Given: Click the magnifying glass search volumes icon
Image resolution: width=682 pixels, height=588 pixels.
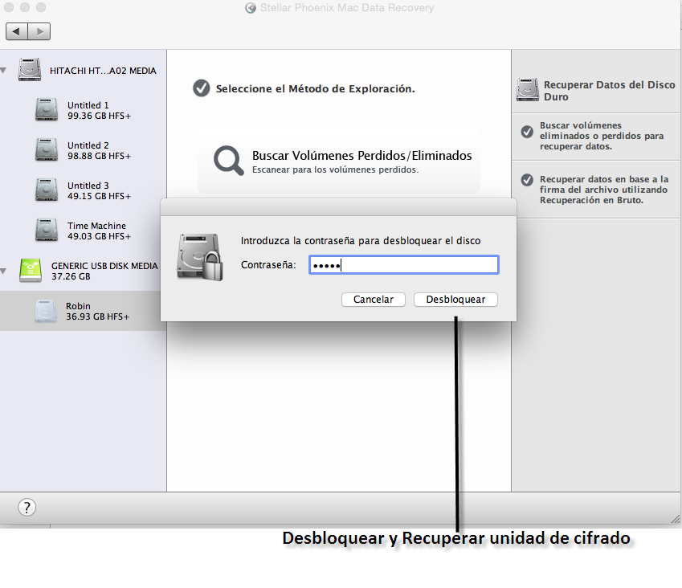Looking at the screenshot, I should [228, 161].
